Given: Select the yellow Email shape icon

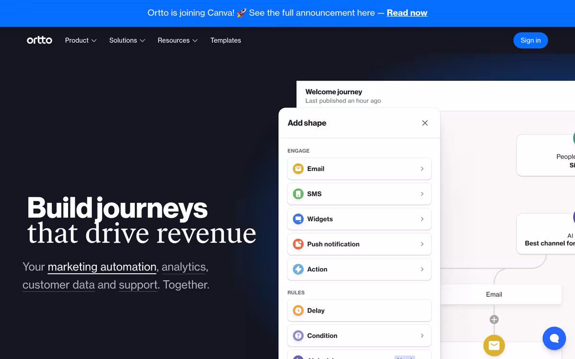Looking at the screenshot, I should point(298,169).
